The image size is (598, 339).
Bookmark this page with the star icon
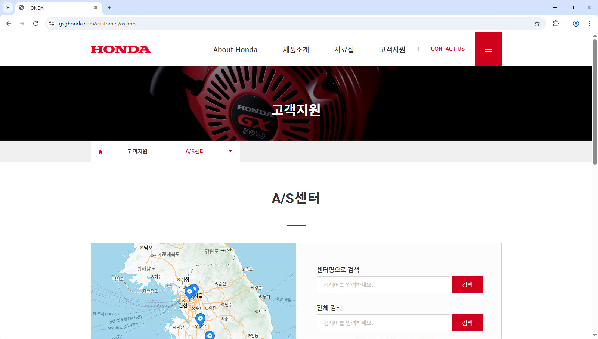pyautogui.click(x=537, y=24)
